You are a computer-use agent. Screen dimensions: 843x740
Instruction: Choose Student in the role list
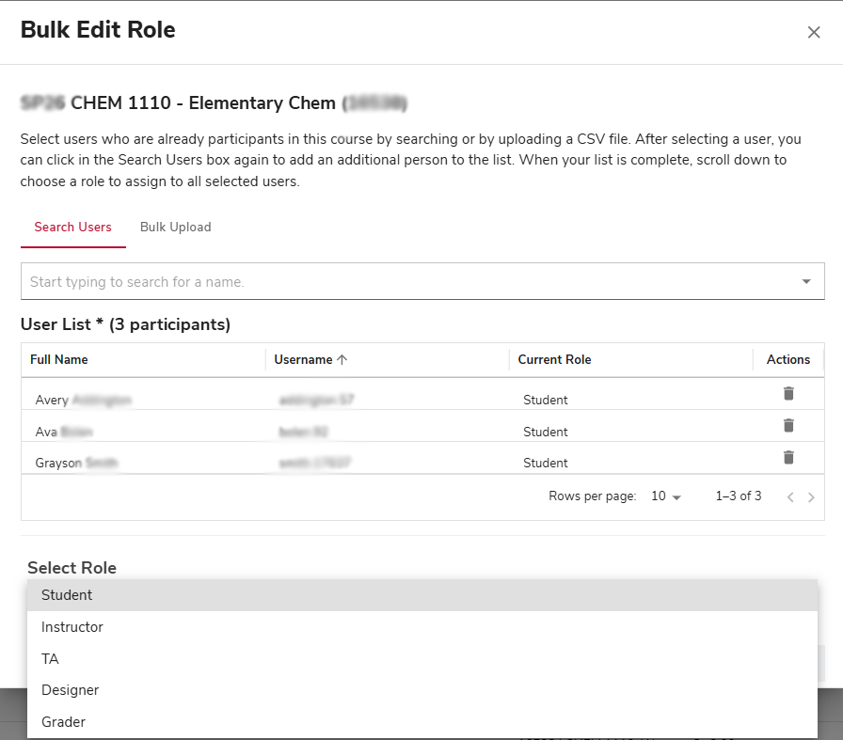(x=422, y=595)
